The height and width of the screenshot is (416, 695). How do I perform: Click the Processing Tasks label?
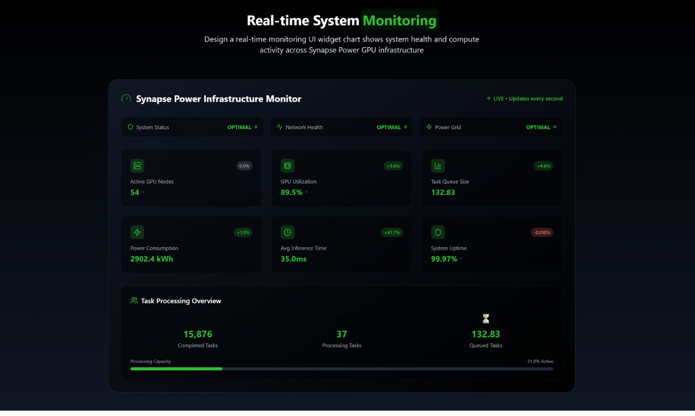341,345
